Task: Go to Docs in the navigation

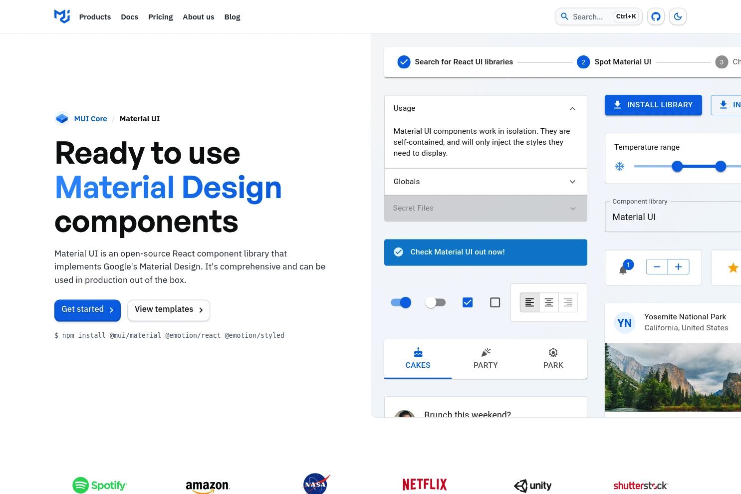Action: [129, 17]
